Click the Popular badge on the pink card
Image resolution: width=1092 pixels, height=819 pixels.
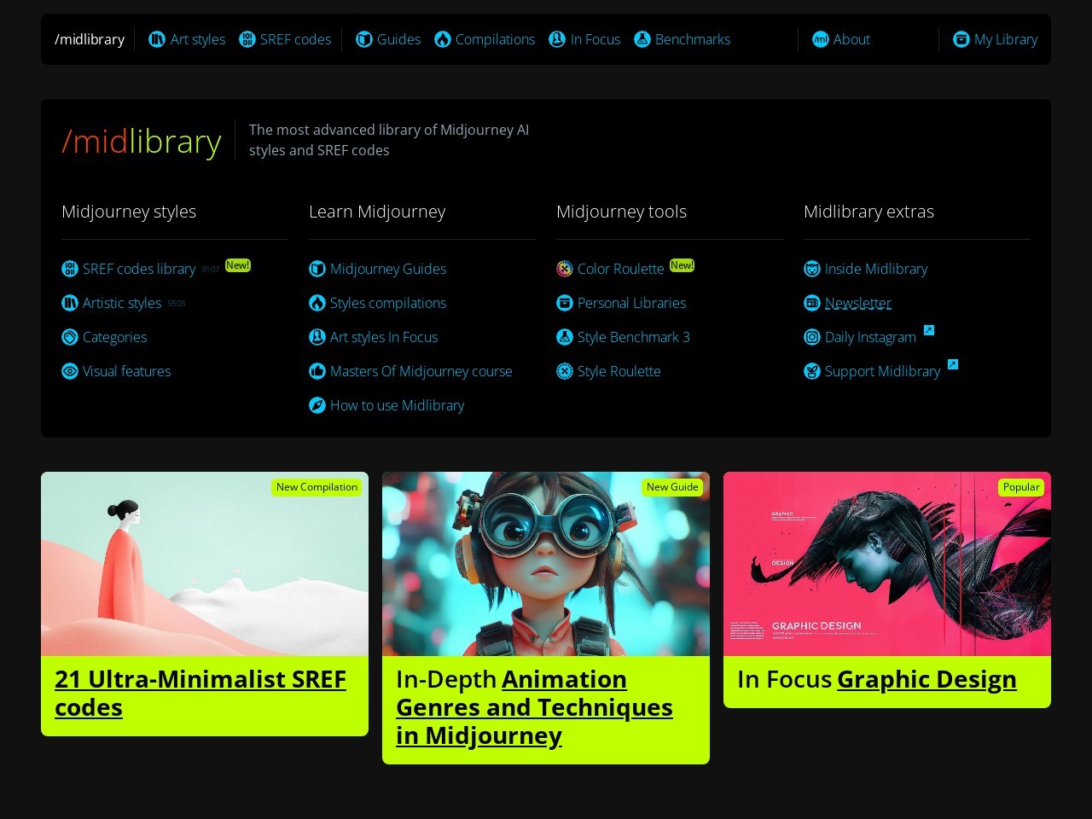[x=1021, y=487]
